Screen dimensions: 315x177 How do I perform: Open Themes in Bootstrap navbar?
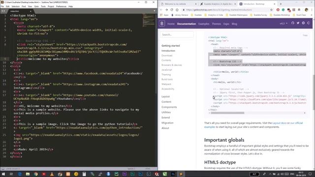(x=217, y=24)
